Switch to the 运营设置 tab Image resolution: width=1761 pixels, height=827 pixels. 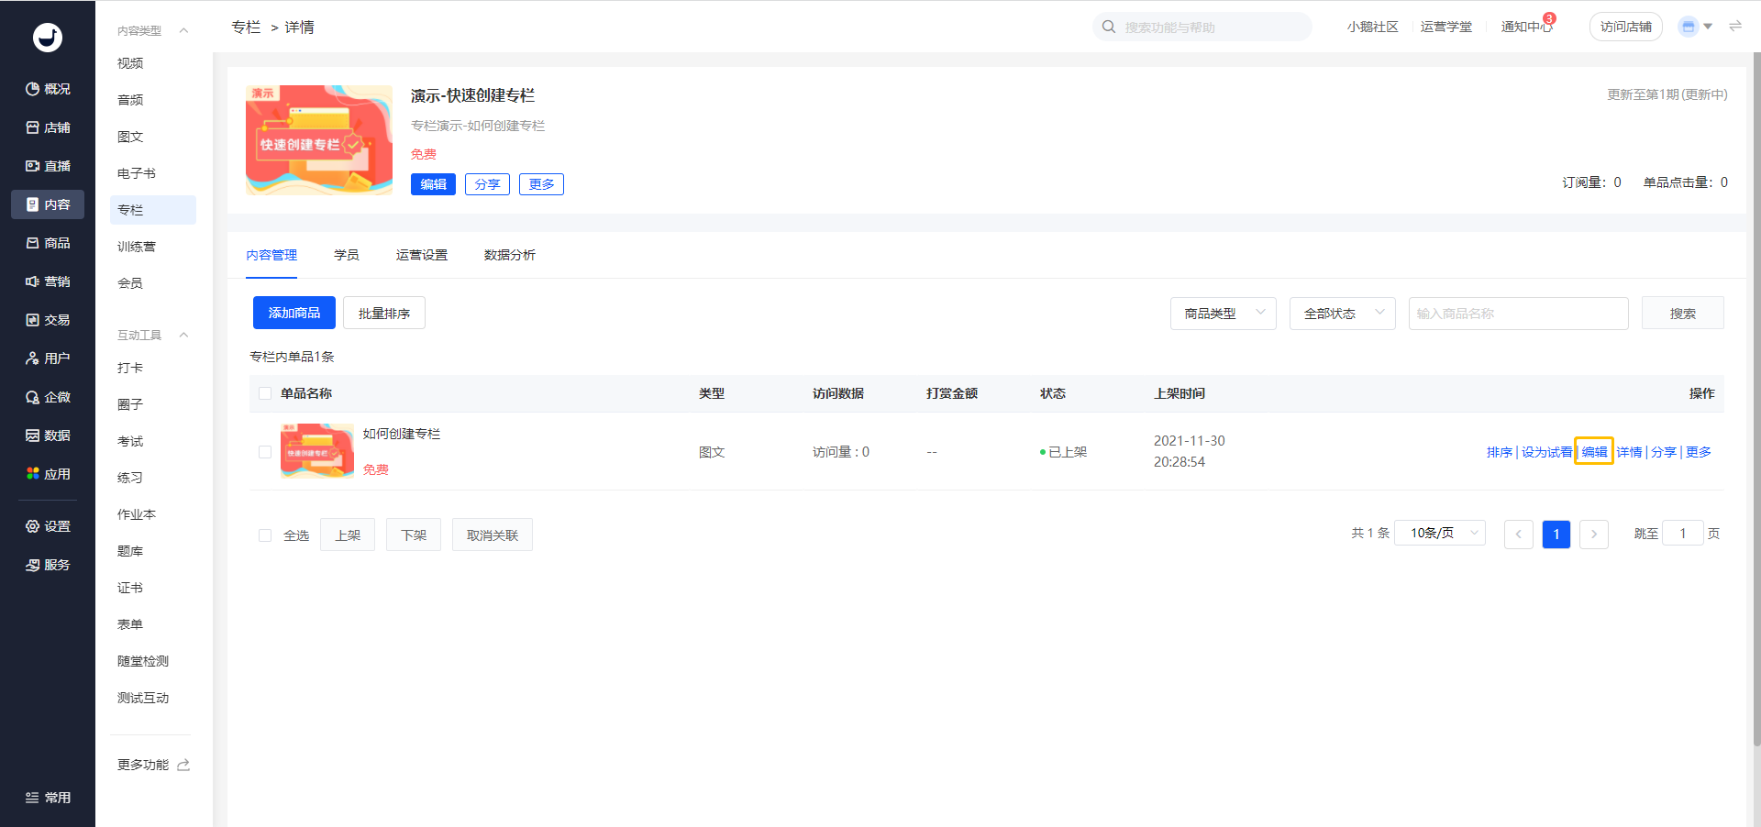pyautogui.click(x=421, y=255)
